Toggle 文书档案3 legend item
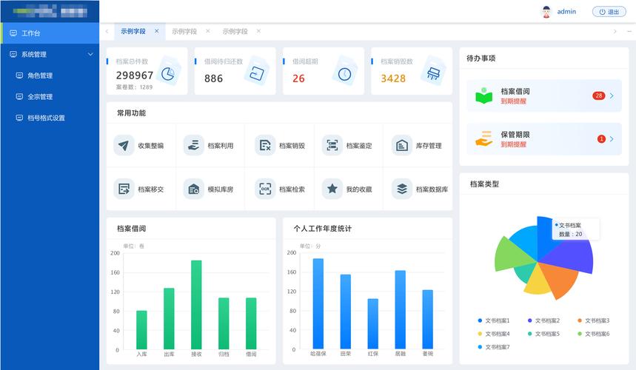636x370 pixels. pos(593,320)
